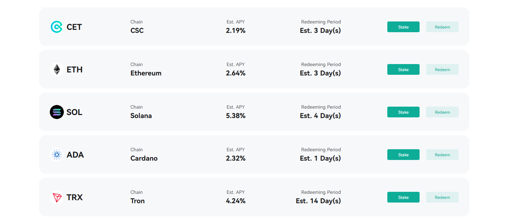Click the Cardano ADA logo icon

pyautogui.click(x=56, y=155)
